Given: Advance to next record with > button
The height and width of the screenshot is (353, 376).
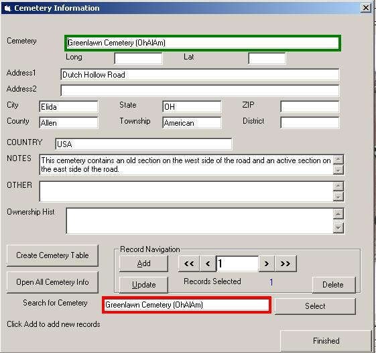Looking at the screenshot, I should pyautogui.click(x=266, y=263).
